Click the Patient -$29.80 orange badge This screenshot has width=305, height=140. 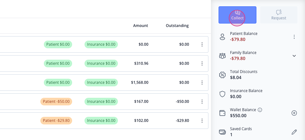(56, 121)
